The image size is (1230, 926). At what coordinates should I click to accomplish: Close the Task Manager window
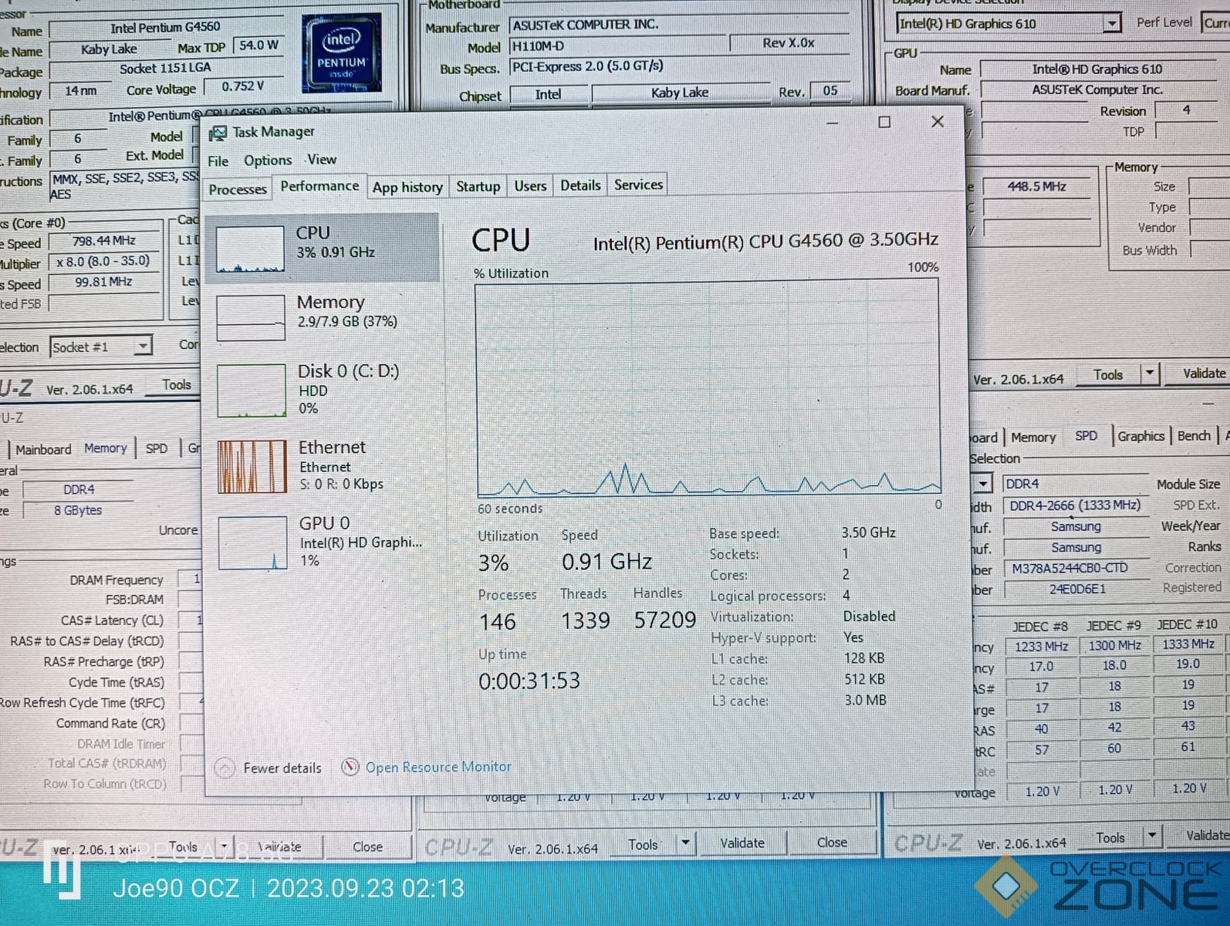click(x=938, y=121)
